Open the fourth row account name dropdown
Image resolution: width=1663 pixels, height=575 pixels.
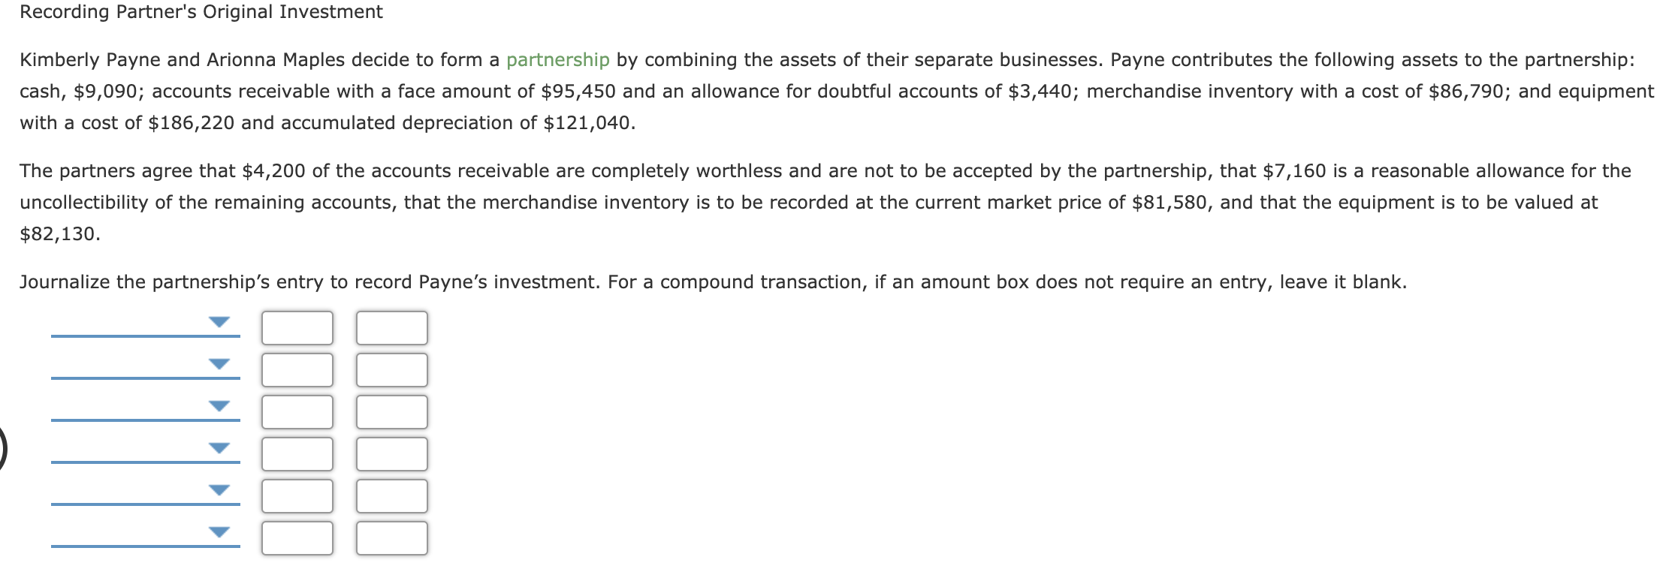pos(218,450)
